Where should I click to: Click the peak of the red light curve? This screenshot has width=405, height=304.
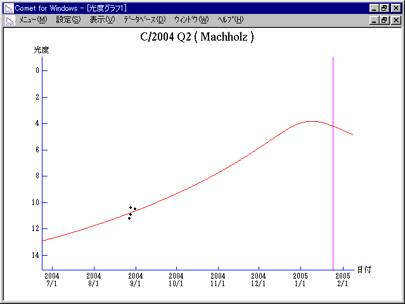coord(311,121)
